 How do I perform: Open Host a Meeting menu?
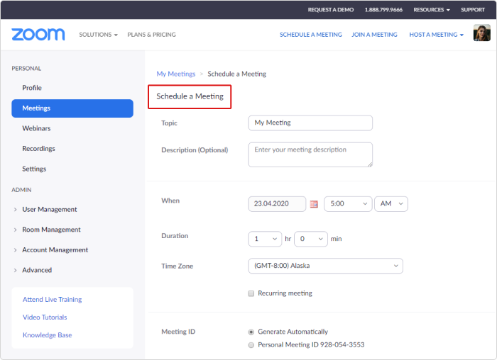[x=436, y=35]
